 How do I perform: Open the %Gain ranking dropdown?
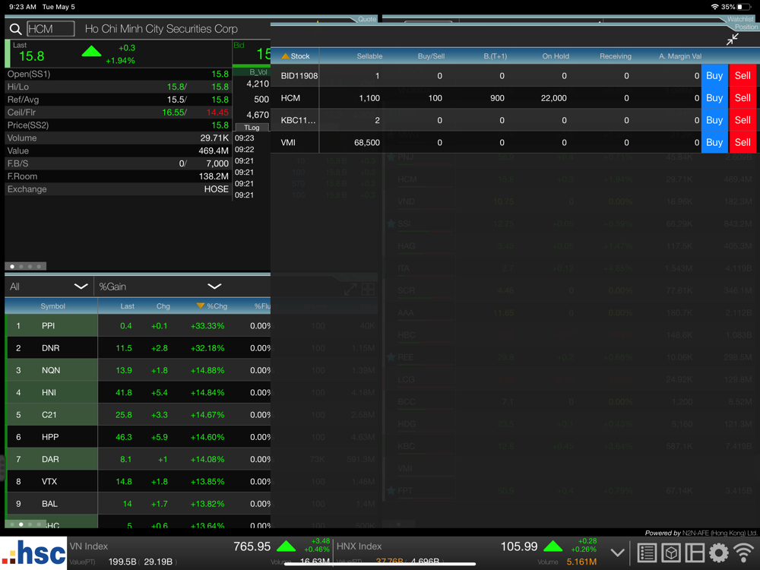click(x=160, y=287)
